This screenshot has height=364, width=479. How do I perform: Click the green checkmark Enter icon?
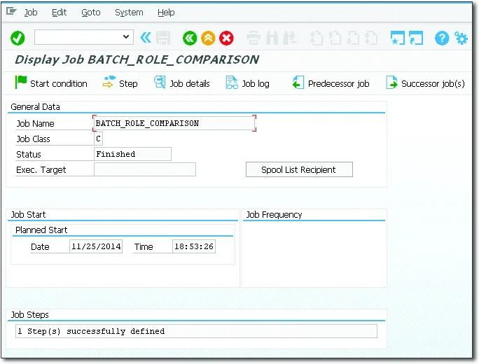tap(18, 38)
